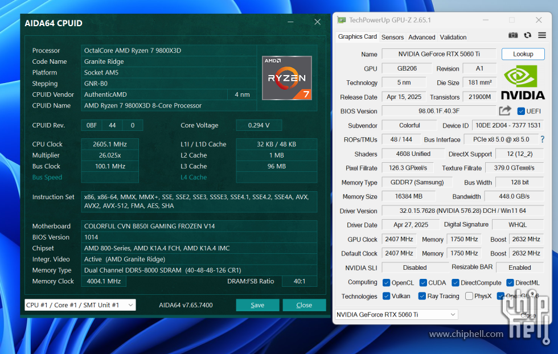Viewport: 558px width, 354px height.
Task: Switch to the Sensors tab
Action: tap(392, 37)
